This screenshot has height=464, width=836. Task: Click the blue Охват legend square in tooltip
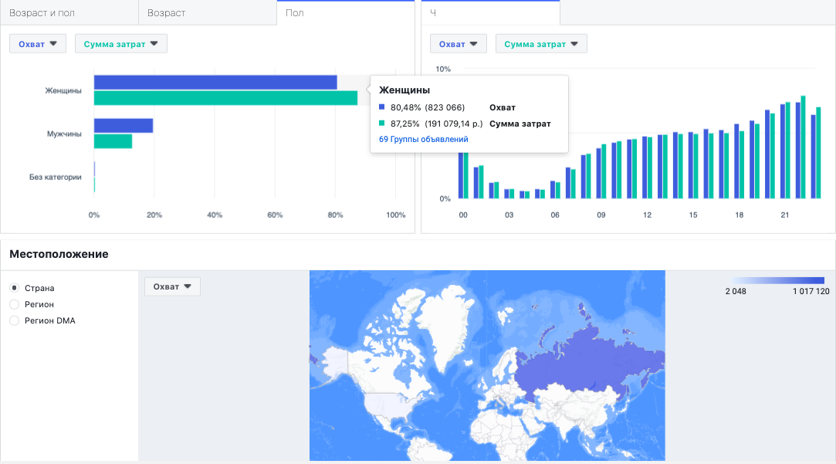pos(382,107)
